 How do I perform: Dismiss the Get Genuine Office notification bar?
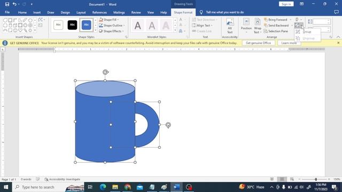338,43
